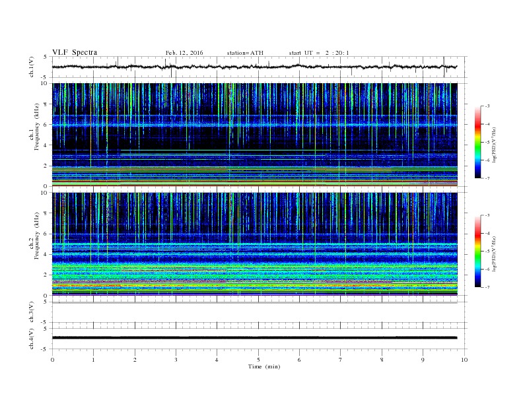
Task: Click the date 'Feb. 12, 2016'
Action: pos(184,53)
